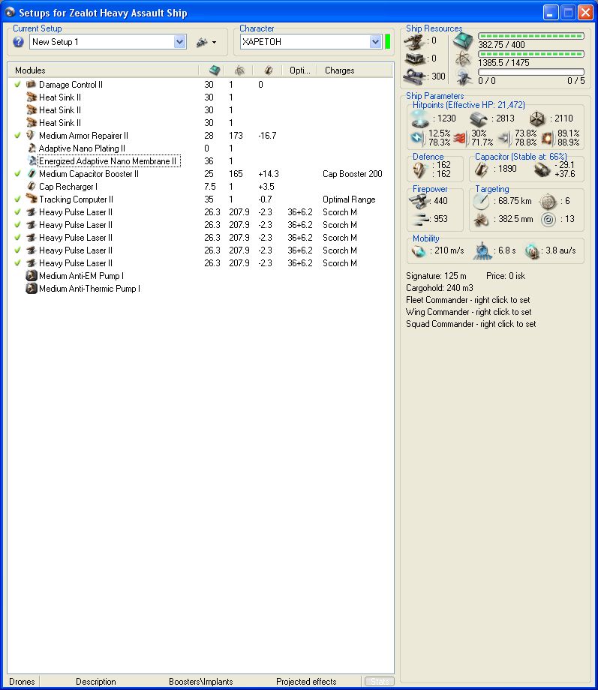Click the CPU resource icon
Viewport: 598px width, 690px height.
pos(463,41)
